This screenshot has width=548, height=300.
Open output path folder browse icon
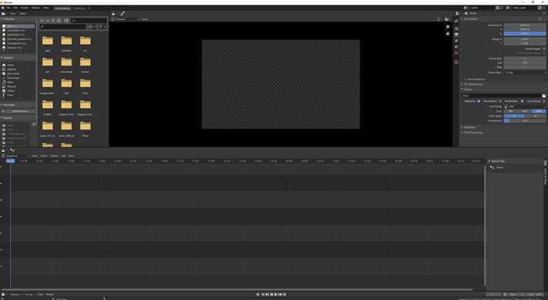click(544, 96)
